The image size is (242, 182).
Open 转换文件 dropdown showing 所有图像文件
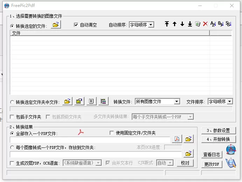point(158,101)
